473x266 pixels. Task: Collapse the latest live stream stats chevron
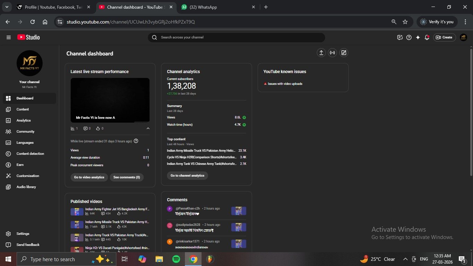[x=148, y=128]
